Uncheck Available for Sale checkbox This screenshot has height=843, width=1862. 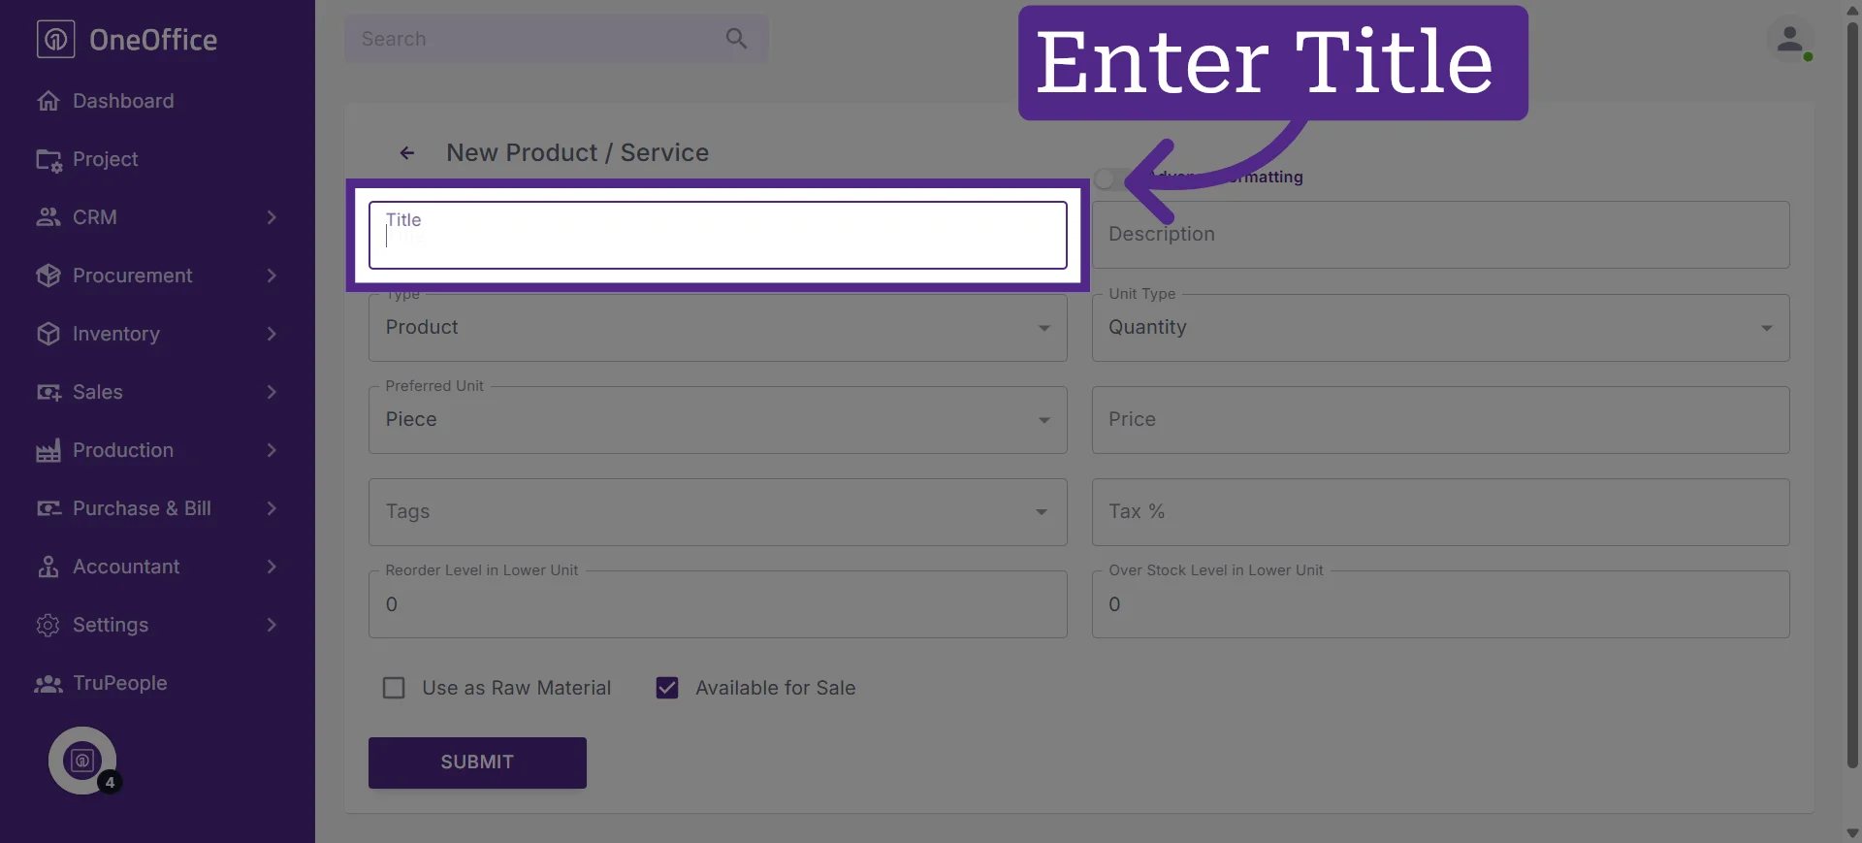point(667,688)
